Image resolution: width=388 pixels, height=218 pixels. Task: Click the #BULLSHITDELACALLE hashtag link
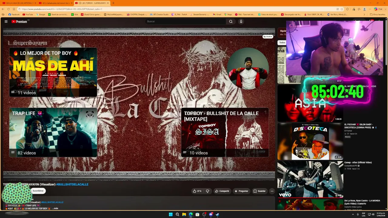click(x=72, y=184)
